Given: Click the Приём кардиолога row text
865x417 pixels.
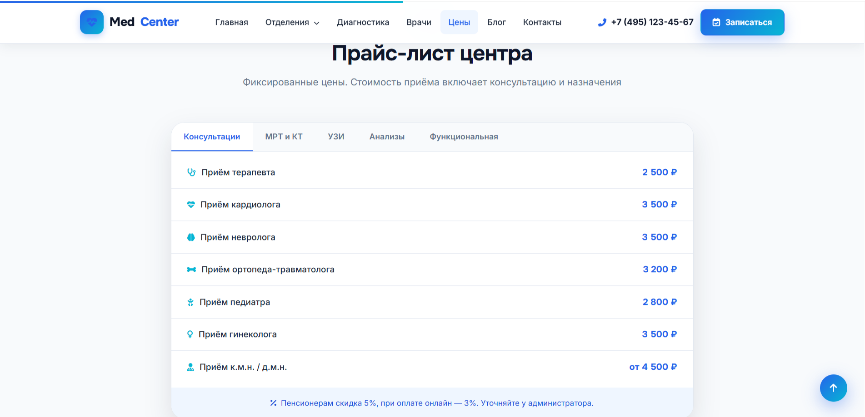Looking at the screenshot, I should (240, 205).
